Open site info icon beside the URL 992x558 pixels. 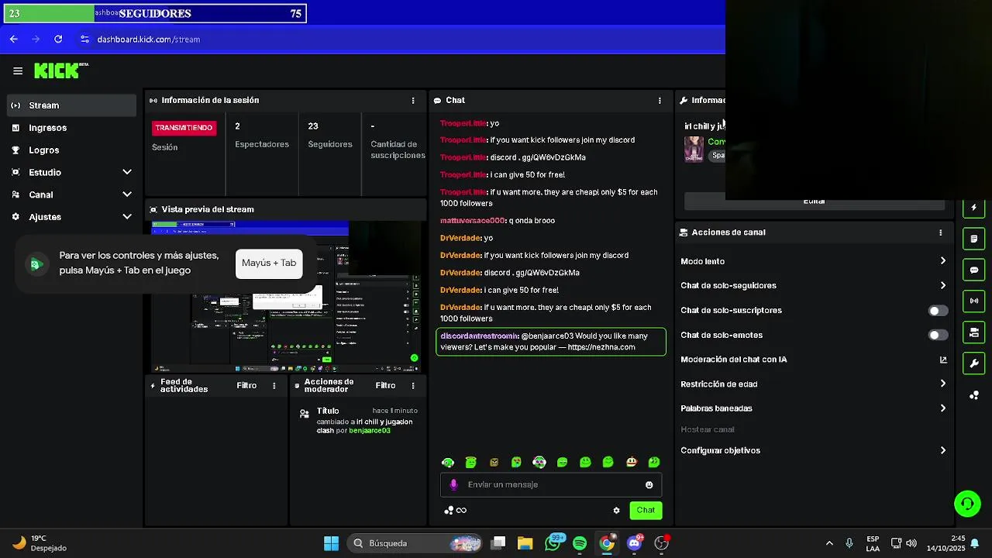(84, 39)
